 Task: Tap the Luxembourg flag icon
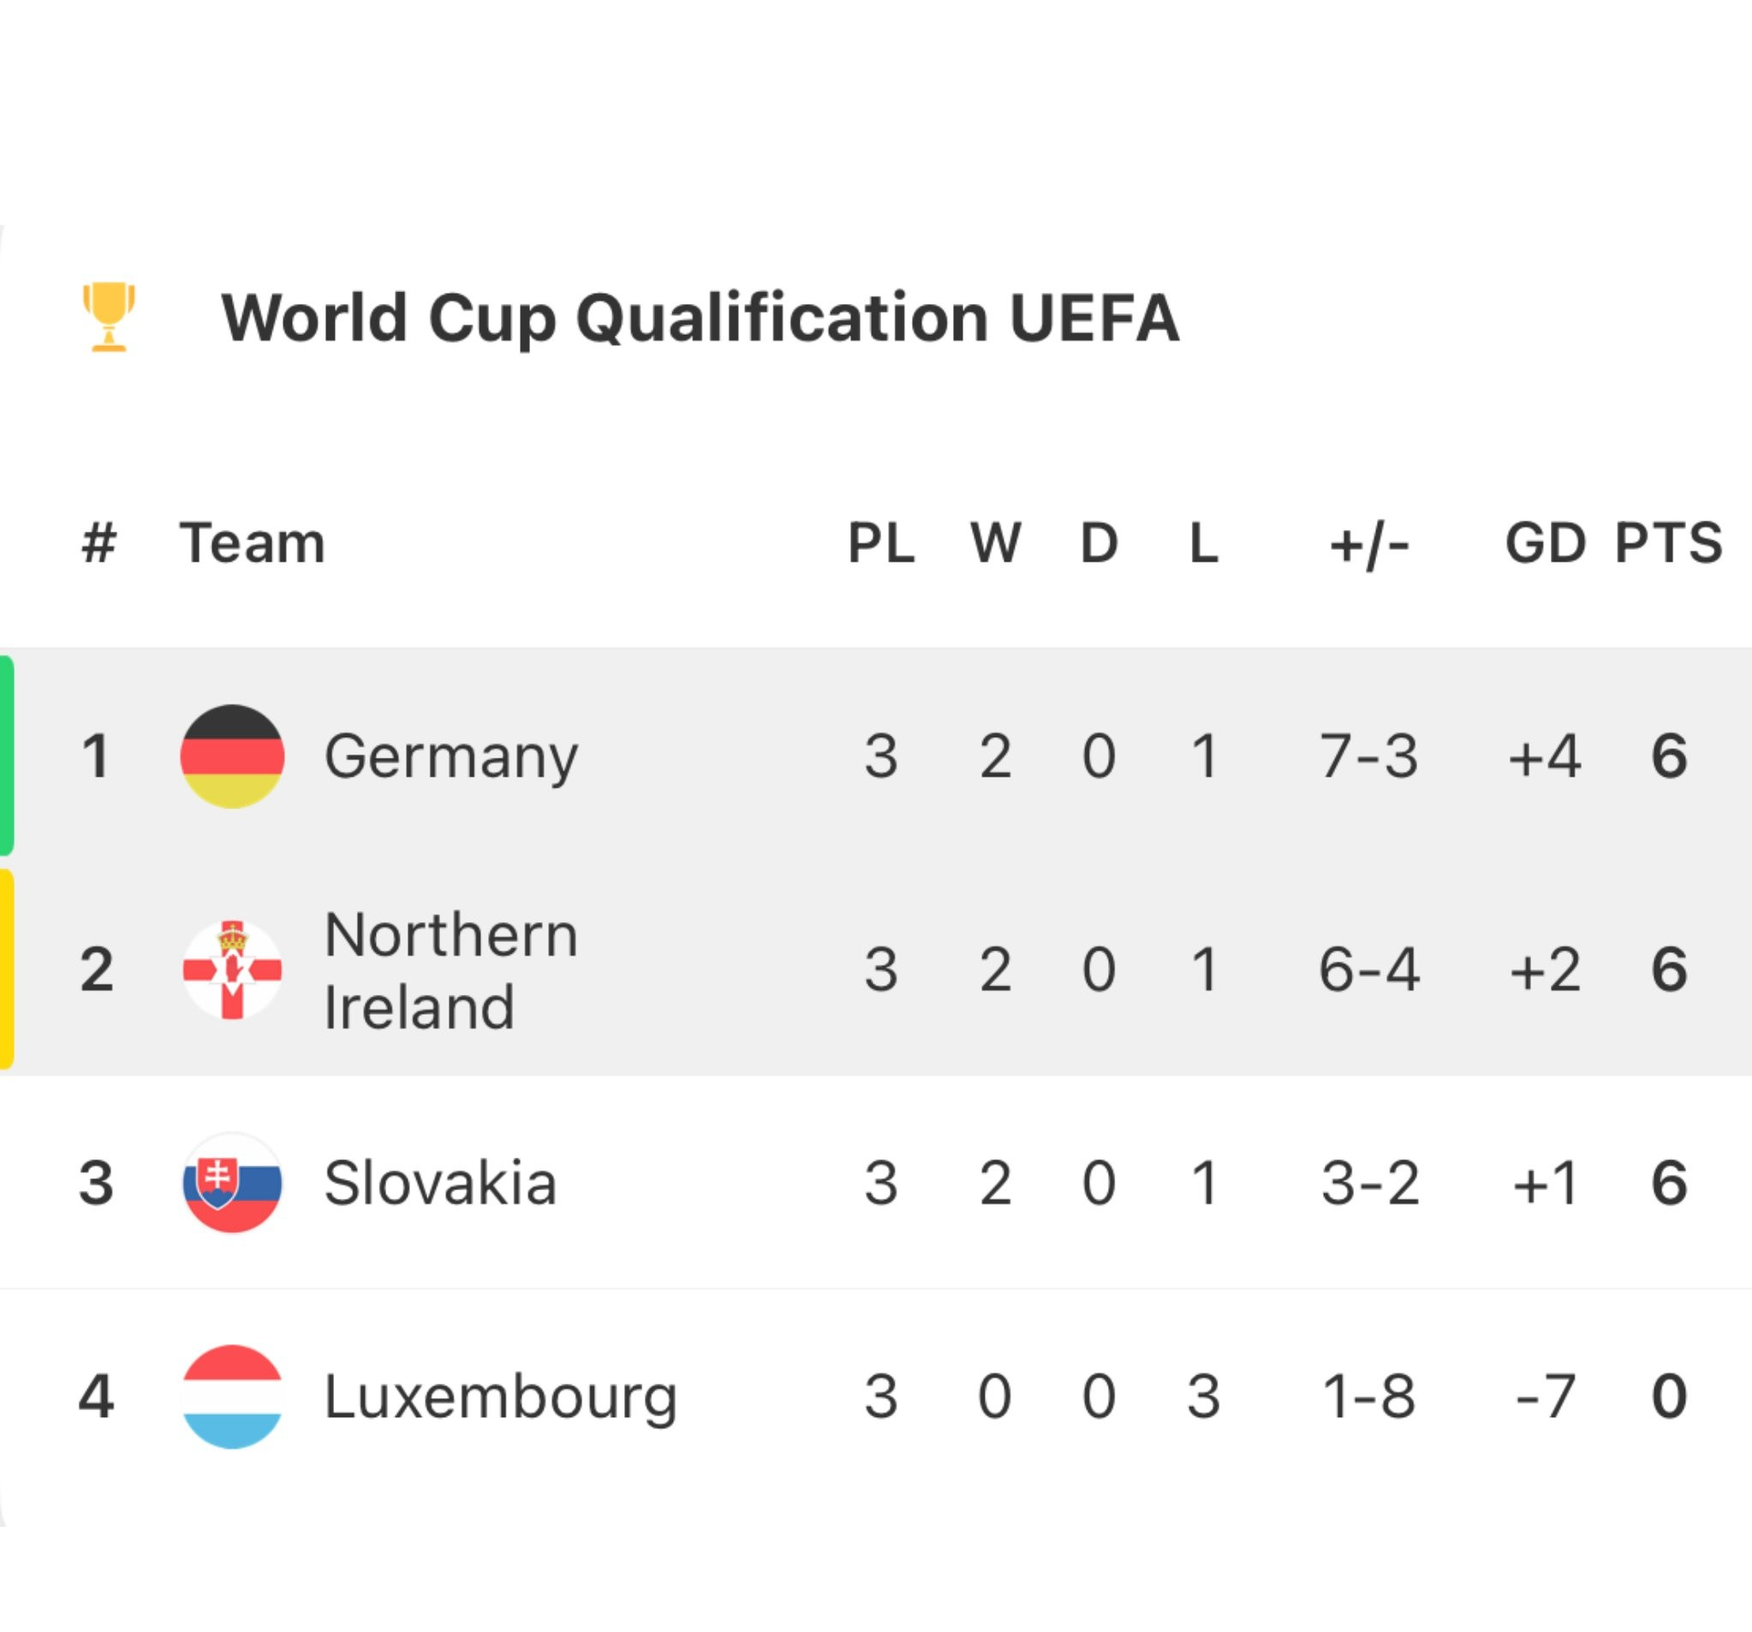pyautogui.click(x=232, y=1396)
